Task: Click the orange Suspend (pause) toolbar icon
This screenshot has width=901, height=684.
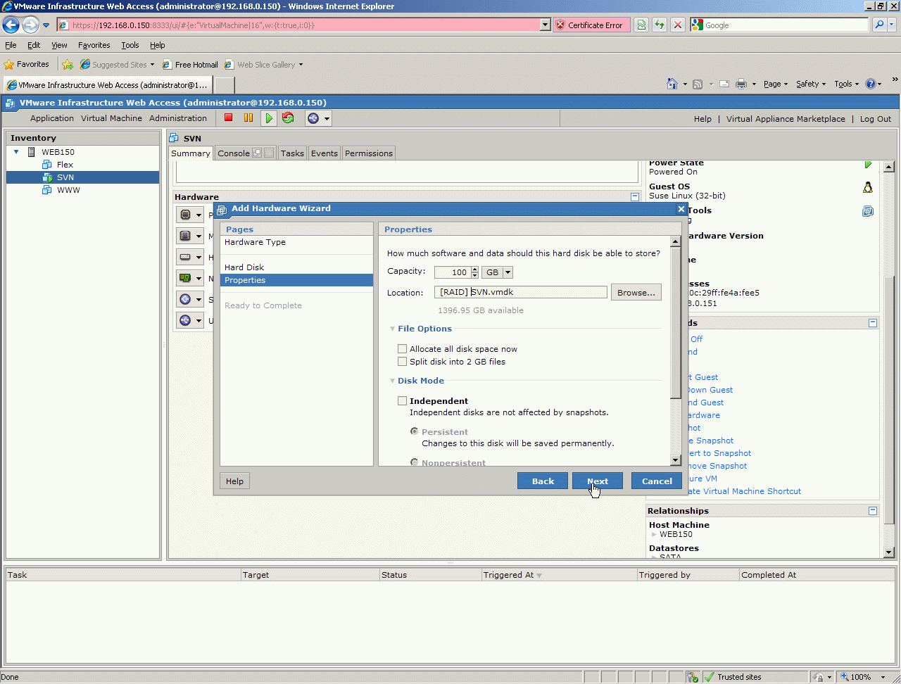Action: point(248,118)
